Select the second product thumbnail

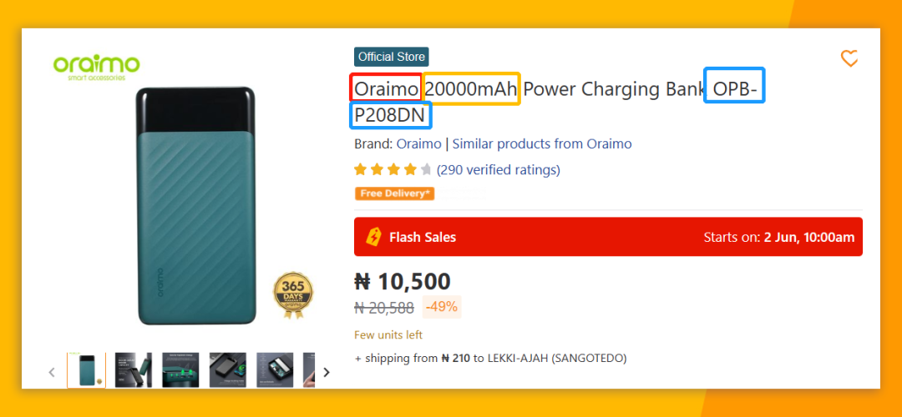pyautogui.click(x=134, y=370)
